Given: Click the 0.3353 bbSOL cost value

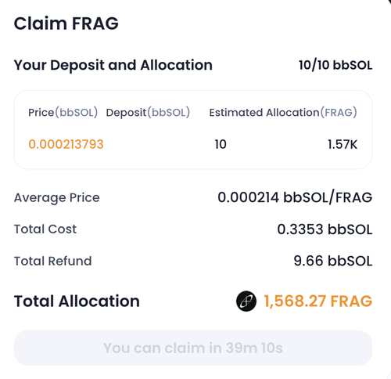Looking at the screenshot, I should [325, 229].
